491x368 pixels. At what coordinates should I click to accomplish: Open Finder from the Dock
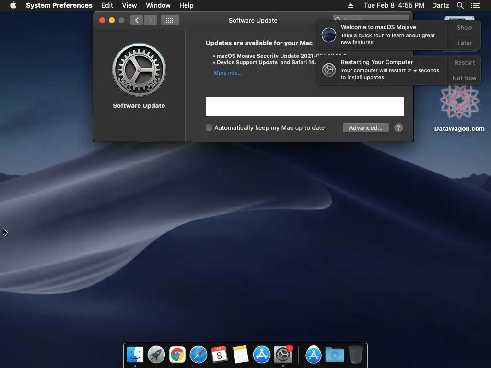coord(135,355)
